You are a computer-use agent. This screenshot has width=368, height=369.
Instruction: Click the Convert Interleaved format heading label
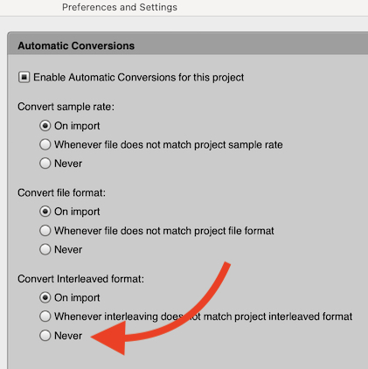[80, 279]
